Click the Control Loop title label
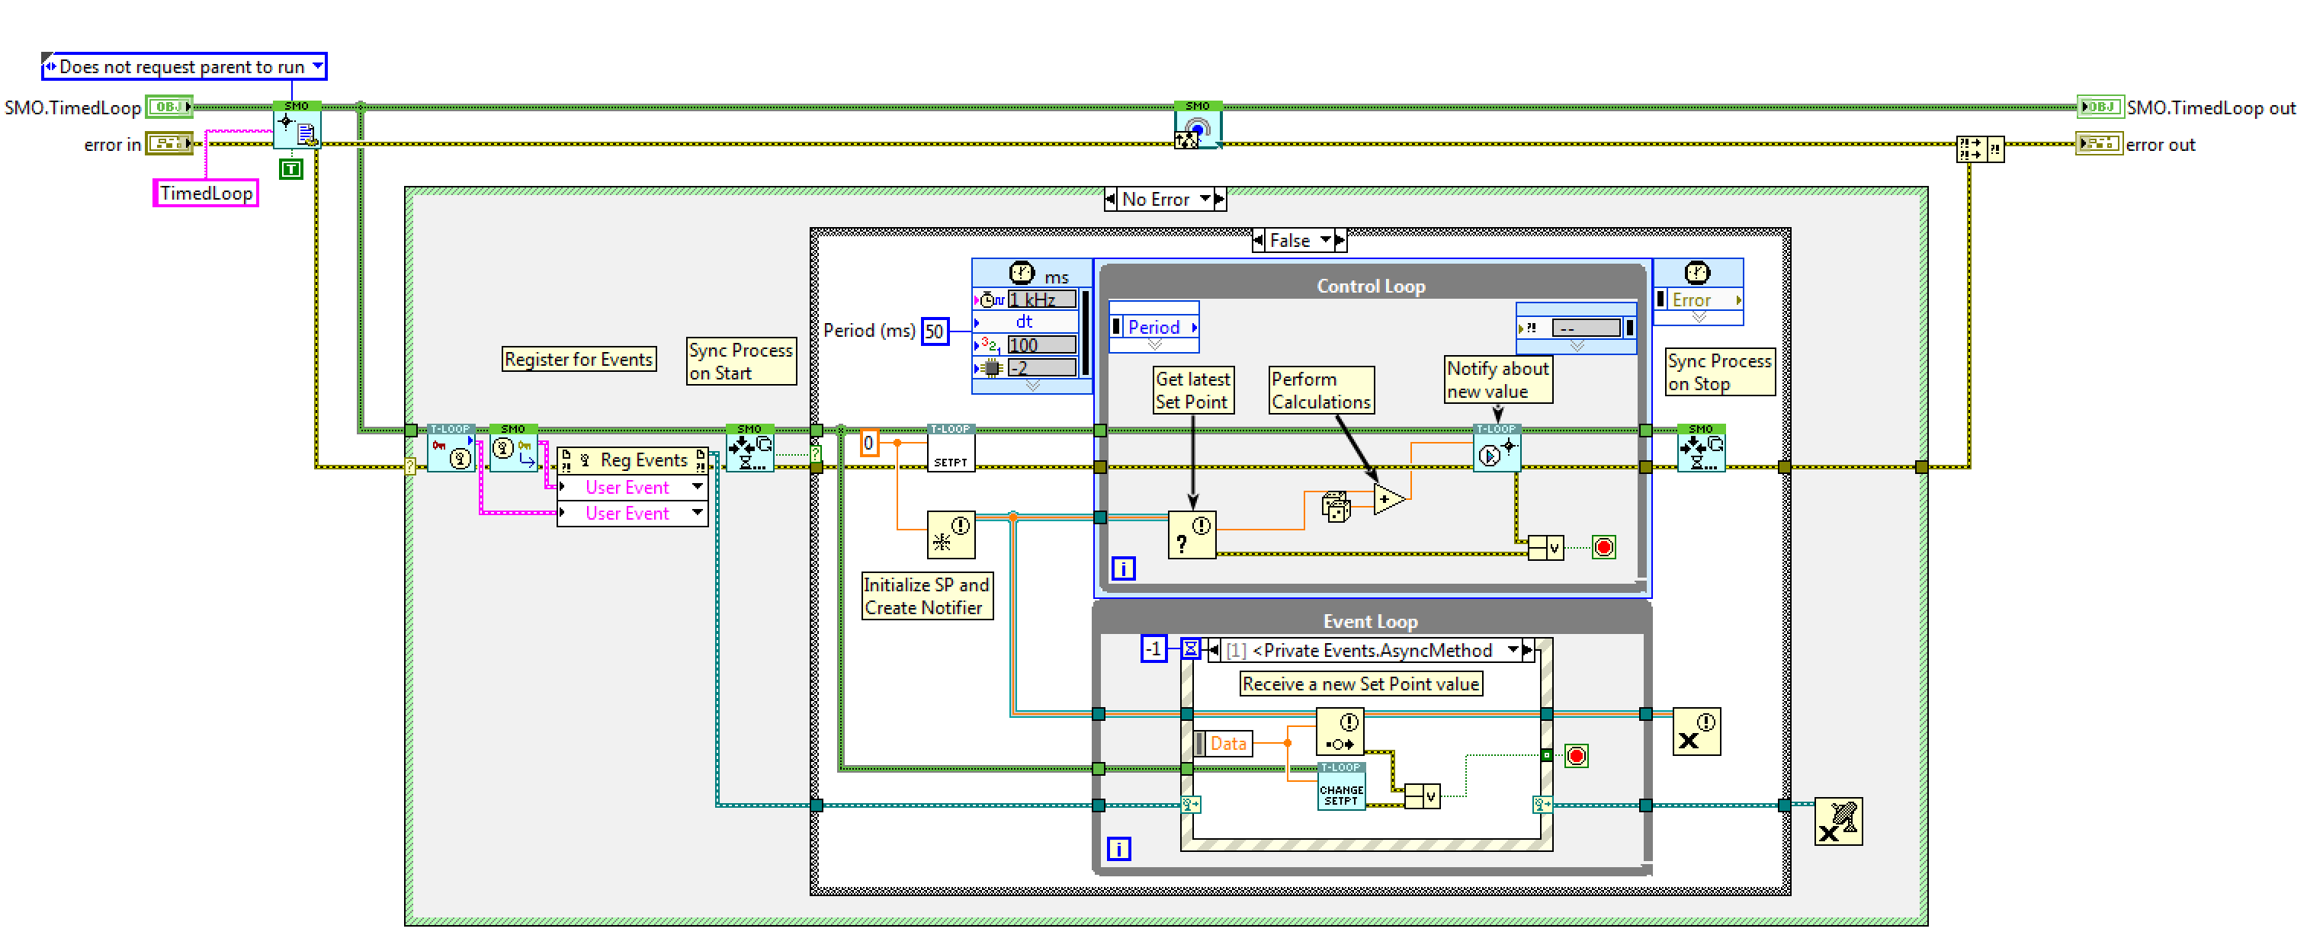This screenshot has width=2307, height=951. point(1370,286)
